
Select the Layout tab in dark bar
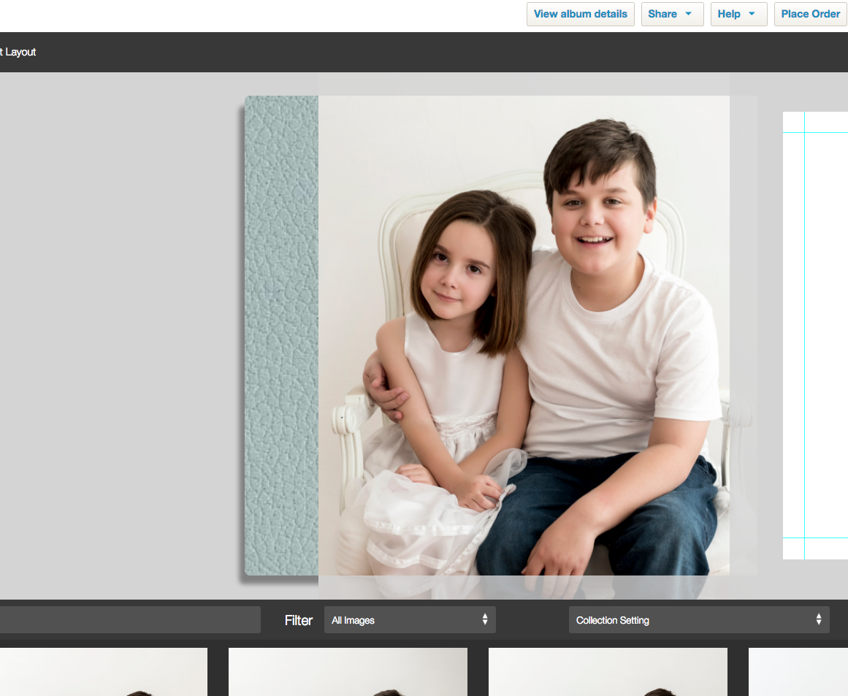[x=19, y=52]
